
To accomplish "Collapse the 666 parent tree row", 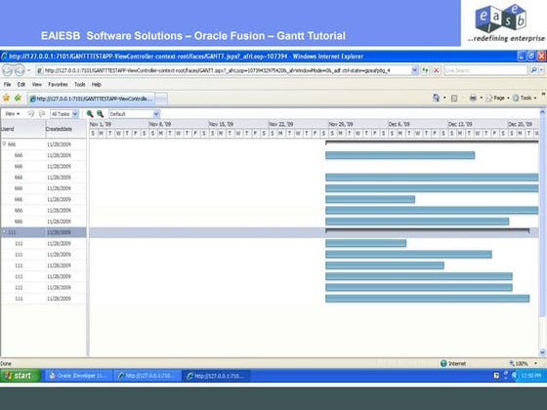I will pos(4,143).
